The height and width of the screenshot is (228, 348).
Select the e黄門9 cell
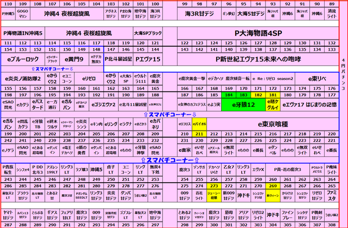(74, 59)
